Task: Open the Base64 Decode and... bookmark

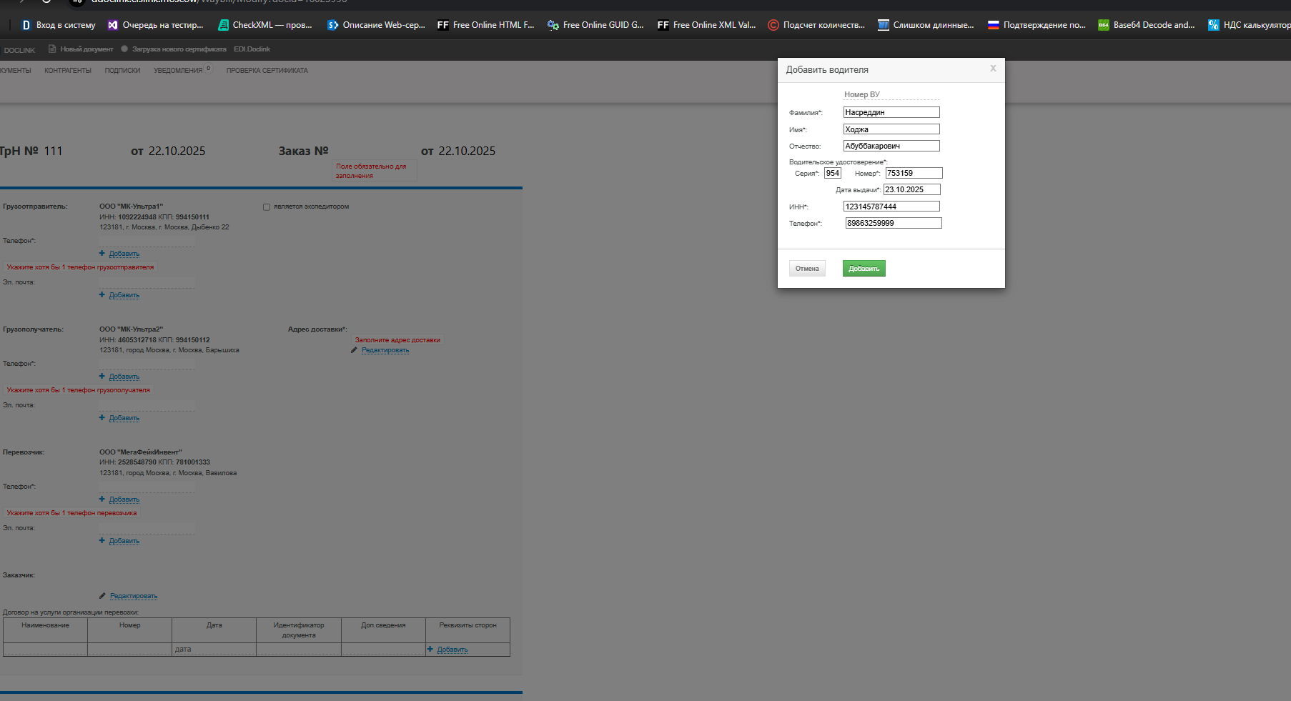Action: (1147, 25)
